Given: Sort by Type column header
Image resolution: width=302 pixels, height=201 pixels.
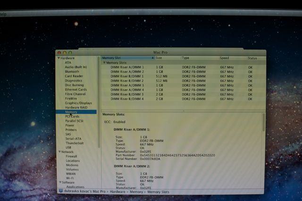Looking at the screenshot, I should click(200, 58).
